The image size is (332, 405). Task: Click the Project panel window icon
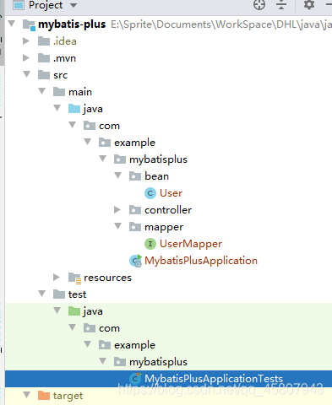(19, 5)
